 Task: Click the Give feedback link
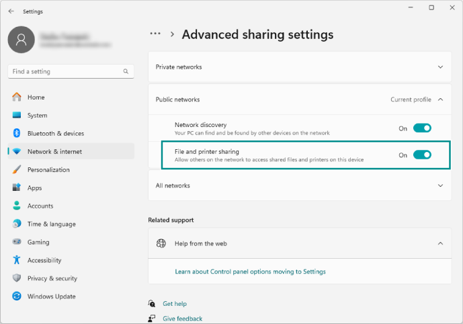click(182, 319)
